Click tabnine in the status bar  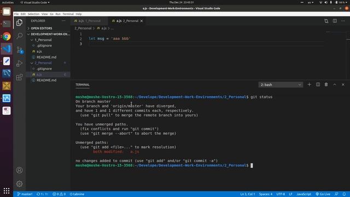coord(77,194)
